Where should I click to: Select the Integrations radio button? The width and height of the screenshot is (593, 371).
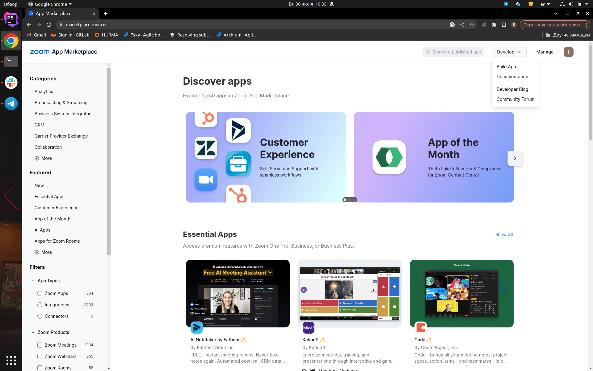click(x=40, y=305)
